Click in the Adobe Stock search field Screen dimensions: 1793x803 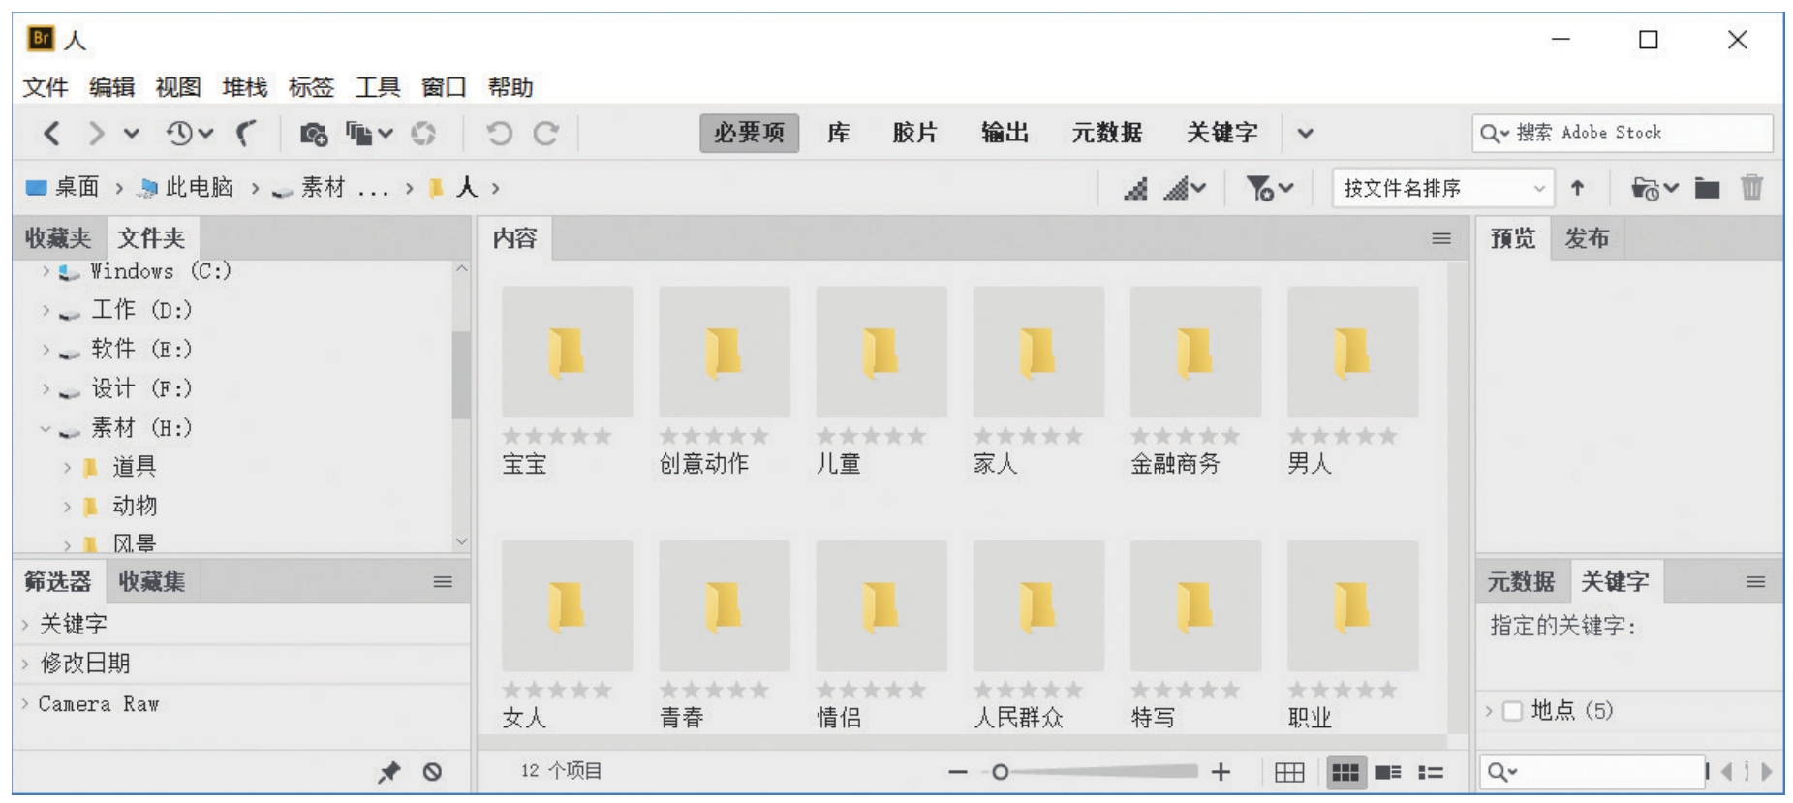click(1623, 133)
